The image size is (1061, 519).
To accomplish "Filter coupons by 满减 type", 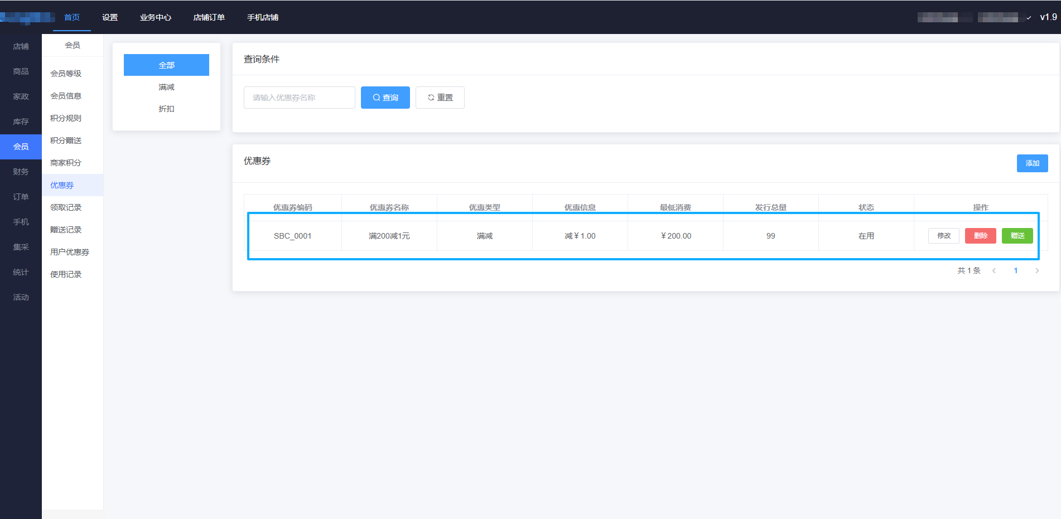I will click(x=166, y=87).
